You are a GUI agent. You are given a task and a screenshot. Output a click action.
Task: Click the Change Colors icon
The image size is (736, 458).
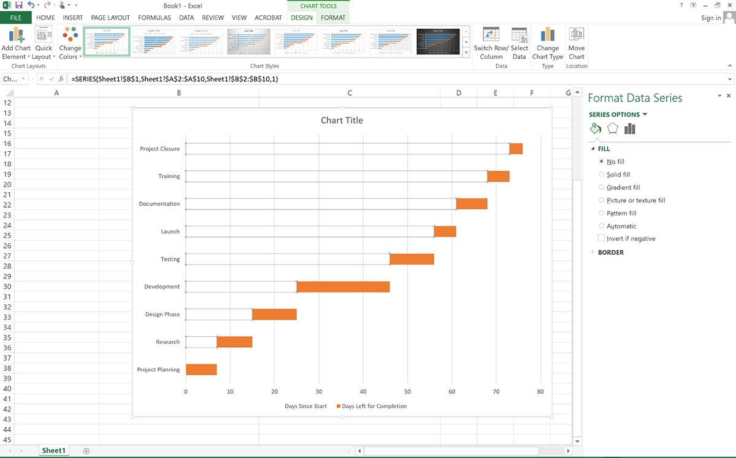tap(69, 42)
